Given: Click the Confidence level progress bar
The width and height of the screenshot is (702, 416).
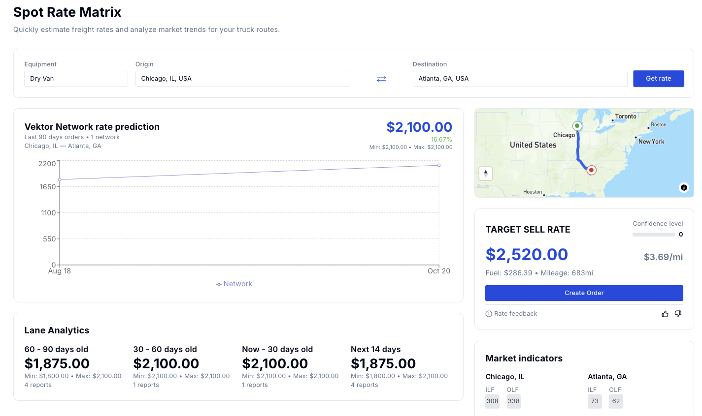Looking at the screenshot, I should (x=654, y=235).
